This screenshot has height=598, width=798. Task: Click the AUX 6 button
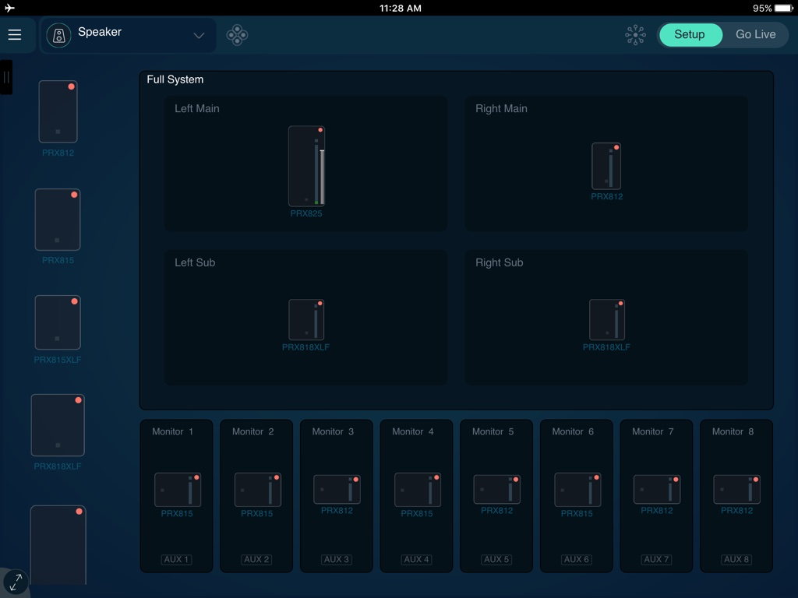coord(577,559)
